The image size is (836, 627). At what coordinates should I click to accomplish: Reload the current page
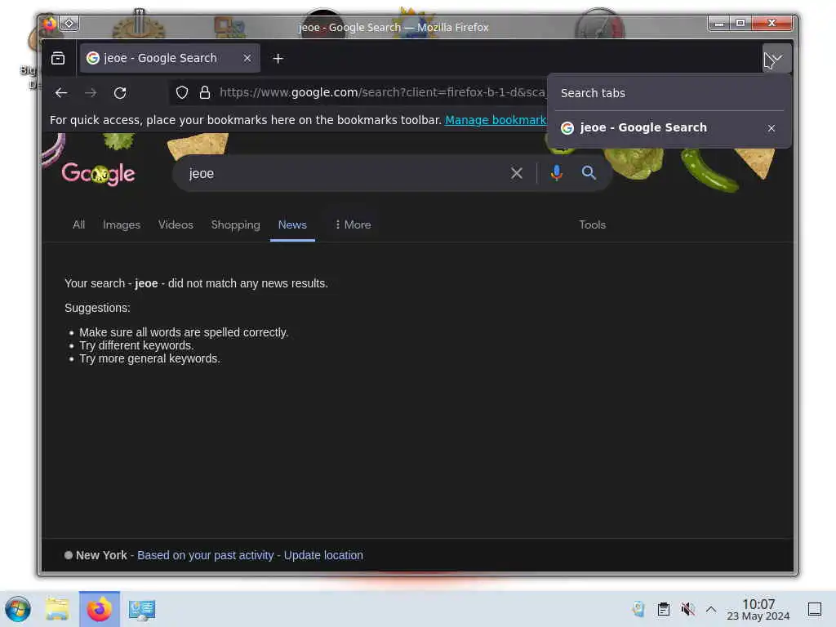[120, 93]
